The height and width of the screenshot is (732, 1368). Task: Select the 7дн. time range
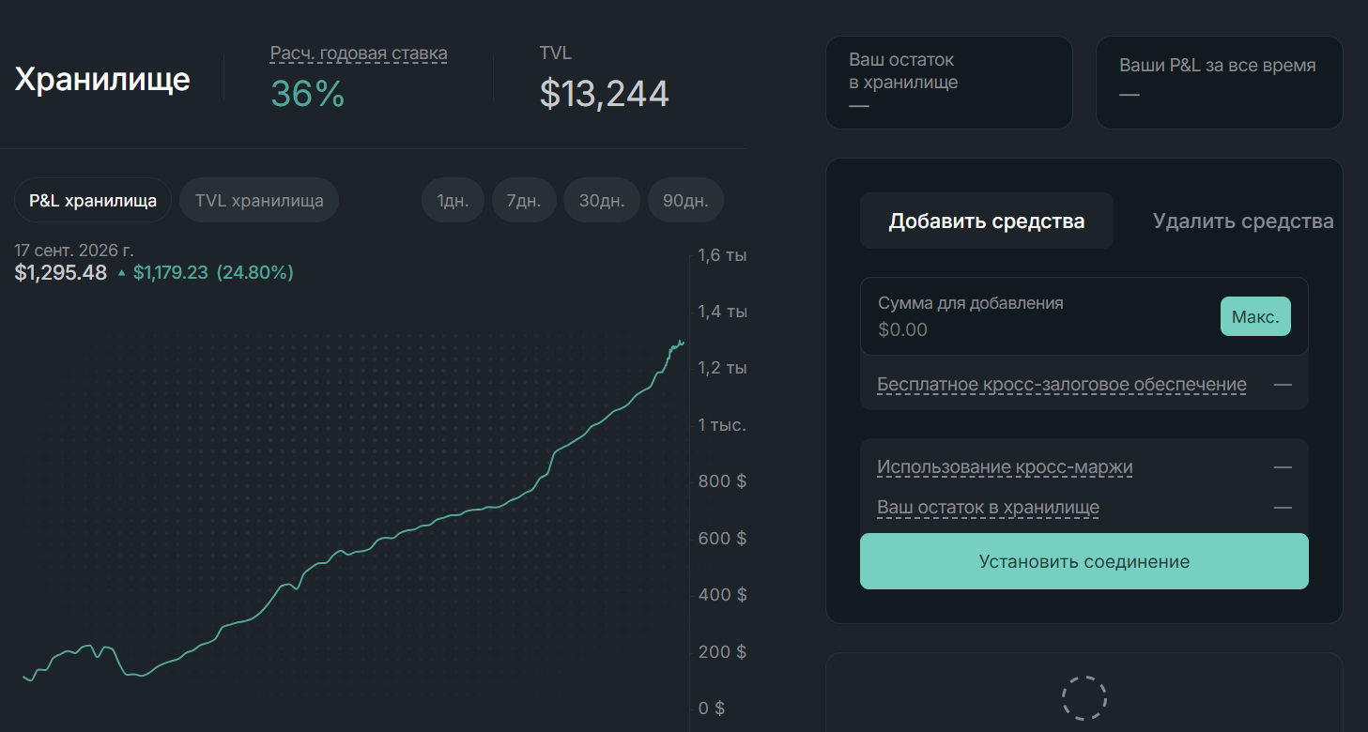[x=524, y=200]
